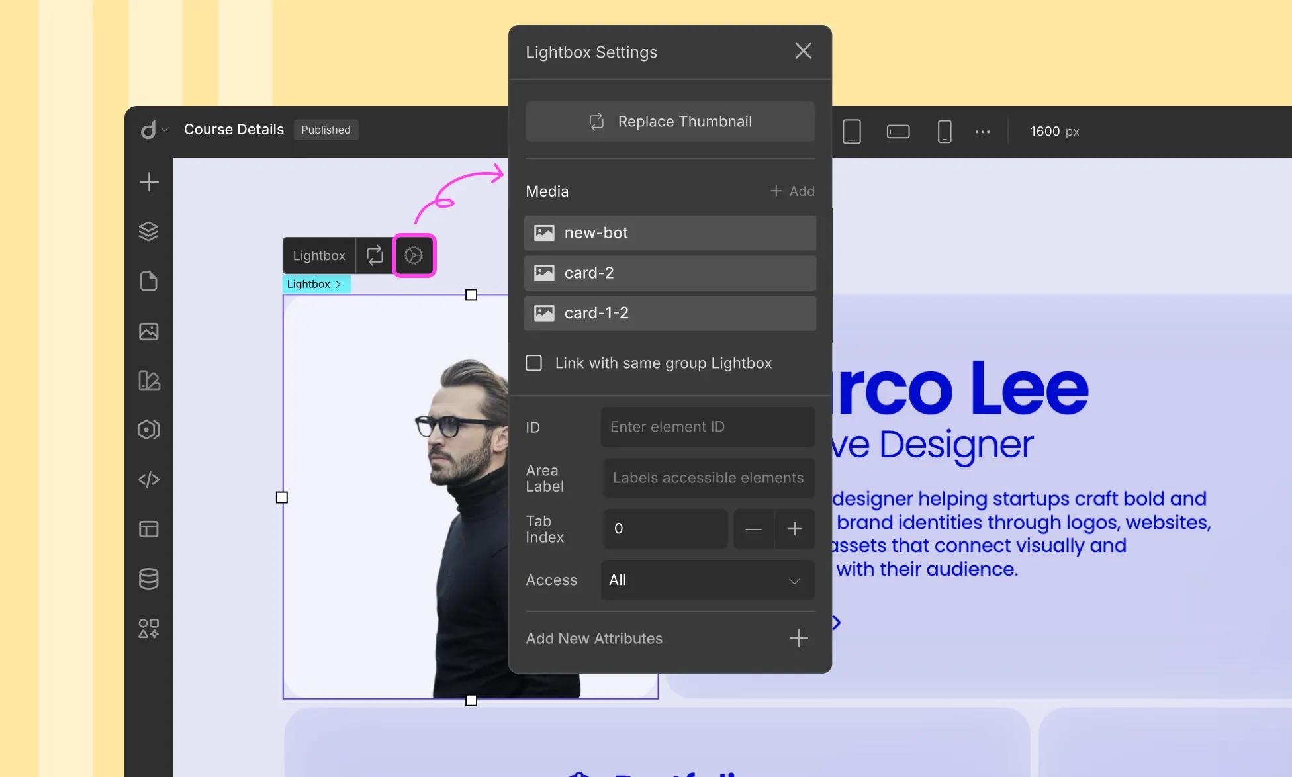Open the Add Element plus icon in sidebar
Screen dimensions: 1292x777
pyautogui.click(x=149, y=181)
